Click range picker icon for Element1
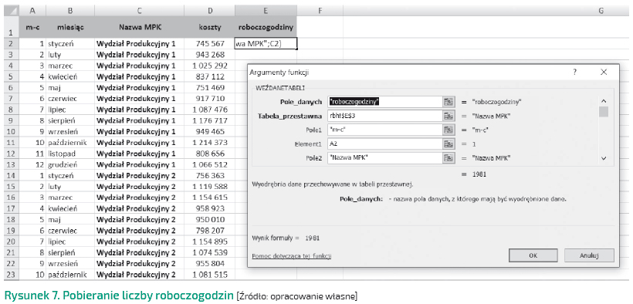The width and height of the screenshot is (633, 304). click(x=449, y=144)
